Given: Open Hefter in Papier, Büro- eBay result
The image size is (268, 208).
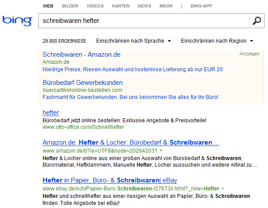Looking at the screenshot, I should pyautogui.click(x=110, y=180).
